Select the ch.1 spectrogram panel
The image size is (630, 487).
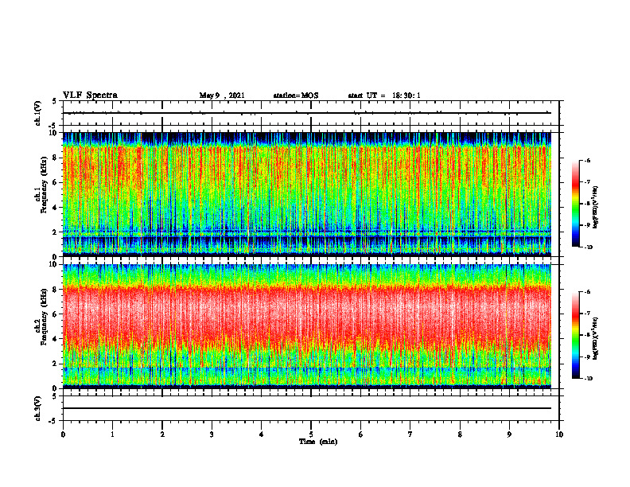[x=307, y=194]
